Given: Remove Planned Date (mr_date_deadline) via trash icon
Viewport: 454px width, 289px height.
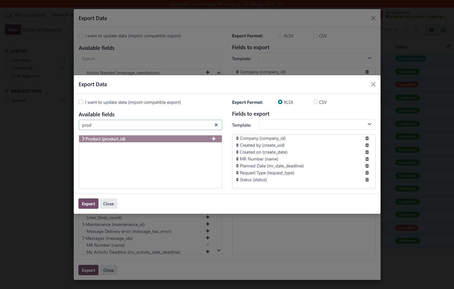Looking at the screenshot, I should pos(367,166).
